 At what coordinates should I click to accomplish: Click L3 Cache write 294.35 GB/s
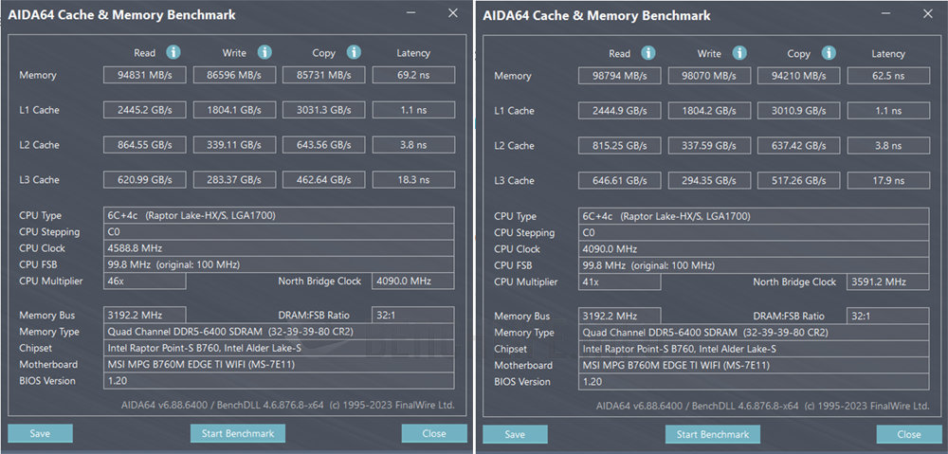click(710, 180)
